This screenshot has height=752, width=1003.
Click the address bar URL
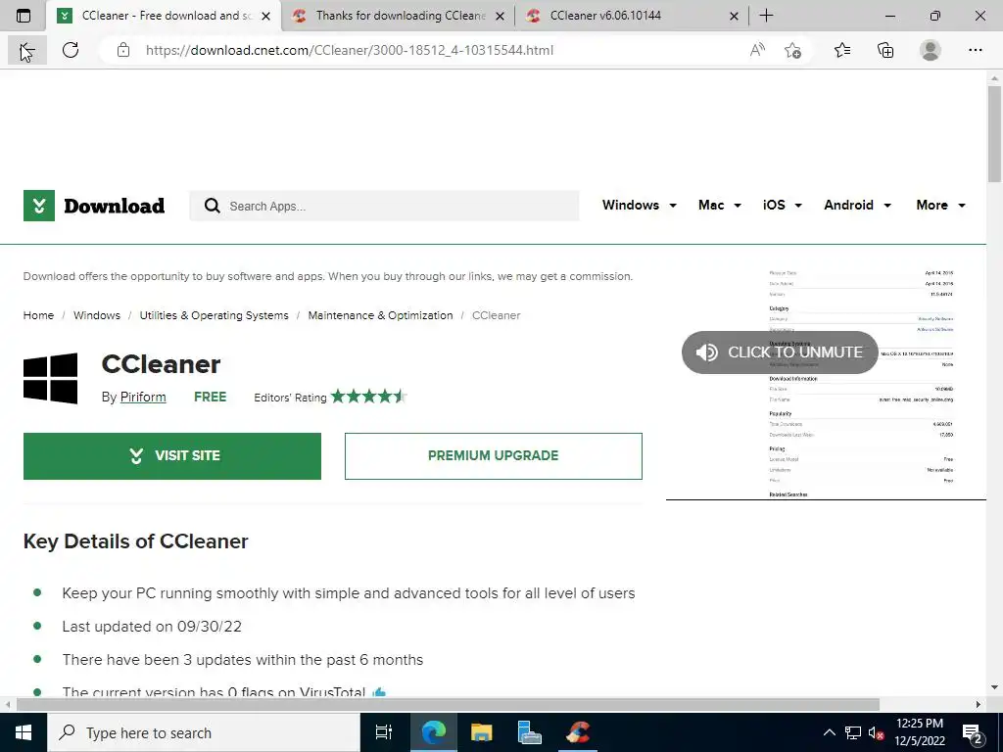pos(350,51)
